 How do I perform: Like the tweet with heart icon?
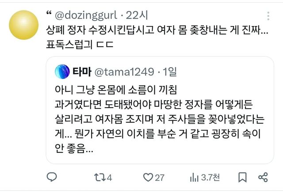(148, 177)
